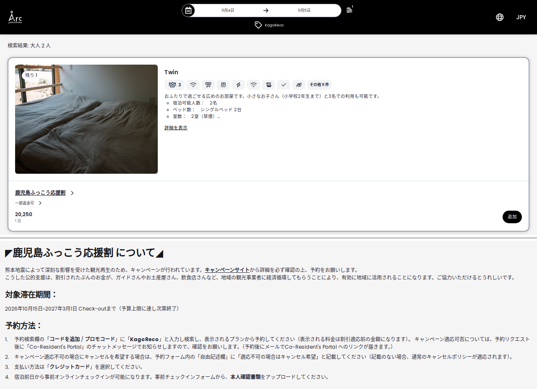This screenshot has height=389, width=537.
Task: Click the air conditioner amenity icon
Action: [208, 85]
